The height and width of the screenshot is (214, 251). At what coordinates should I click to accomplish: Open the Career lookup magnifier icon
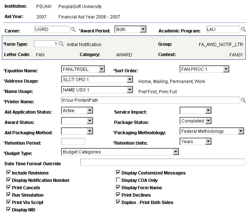pos(73,30)
